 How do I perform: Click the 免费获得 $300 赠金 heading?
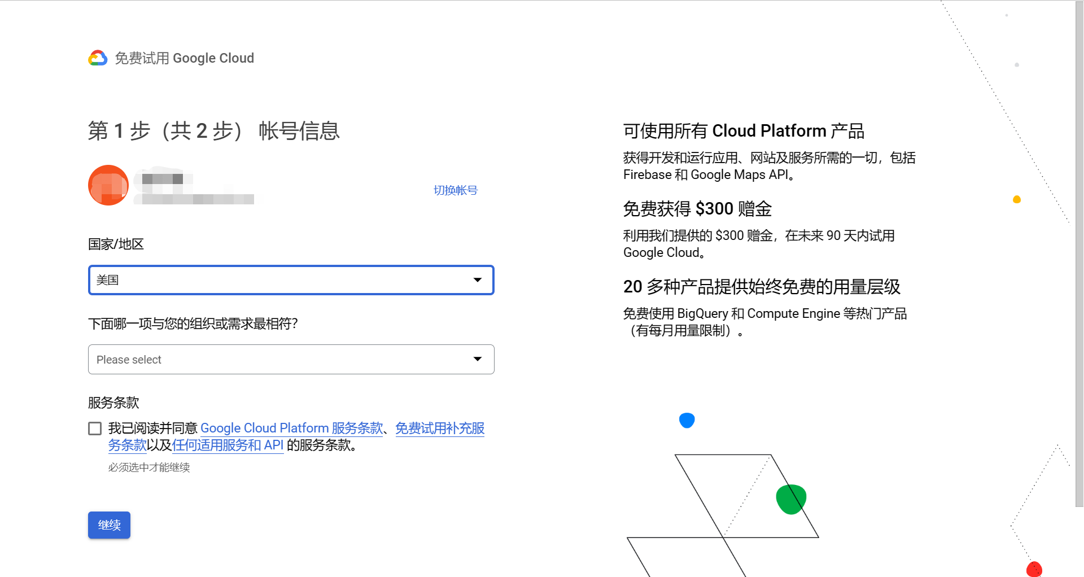click(697, 209)
